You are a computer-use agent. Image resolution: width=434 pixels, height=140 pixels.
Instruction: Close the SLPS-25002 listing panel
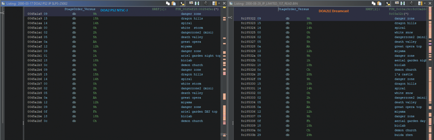pos(224,3)
